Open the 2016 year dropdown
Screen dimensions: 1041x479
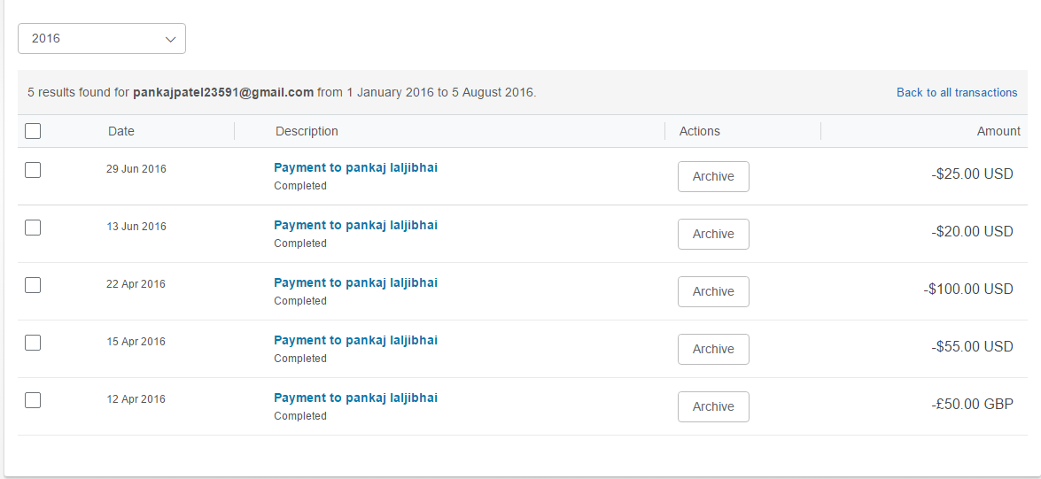click(x=102, y=39)
